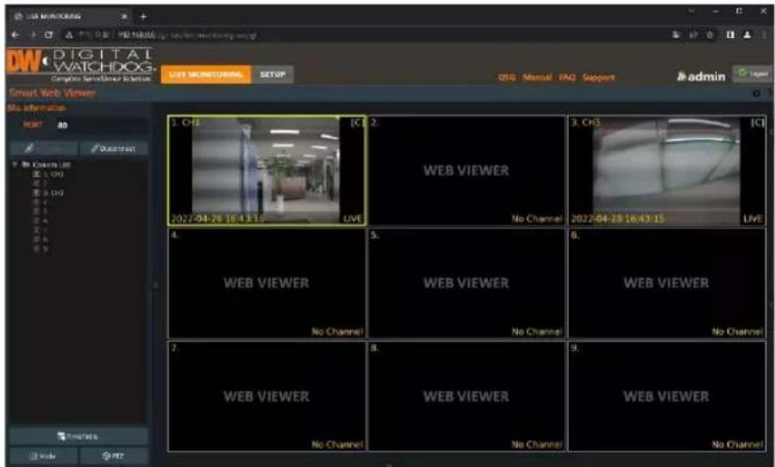Click the viewer settings gear icon
Viewport: 775px width, 467px height.
756,93
